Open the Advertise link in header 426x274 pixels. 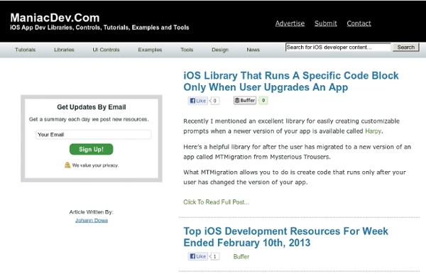290,23
